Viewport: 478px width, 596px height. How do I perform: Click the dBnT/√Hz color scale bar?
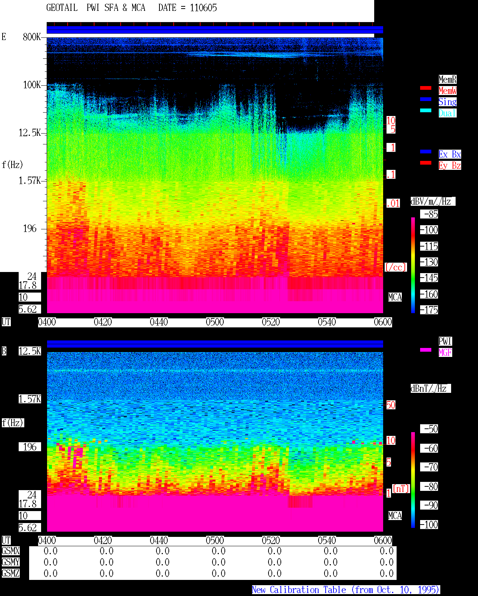point(413,480)
